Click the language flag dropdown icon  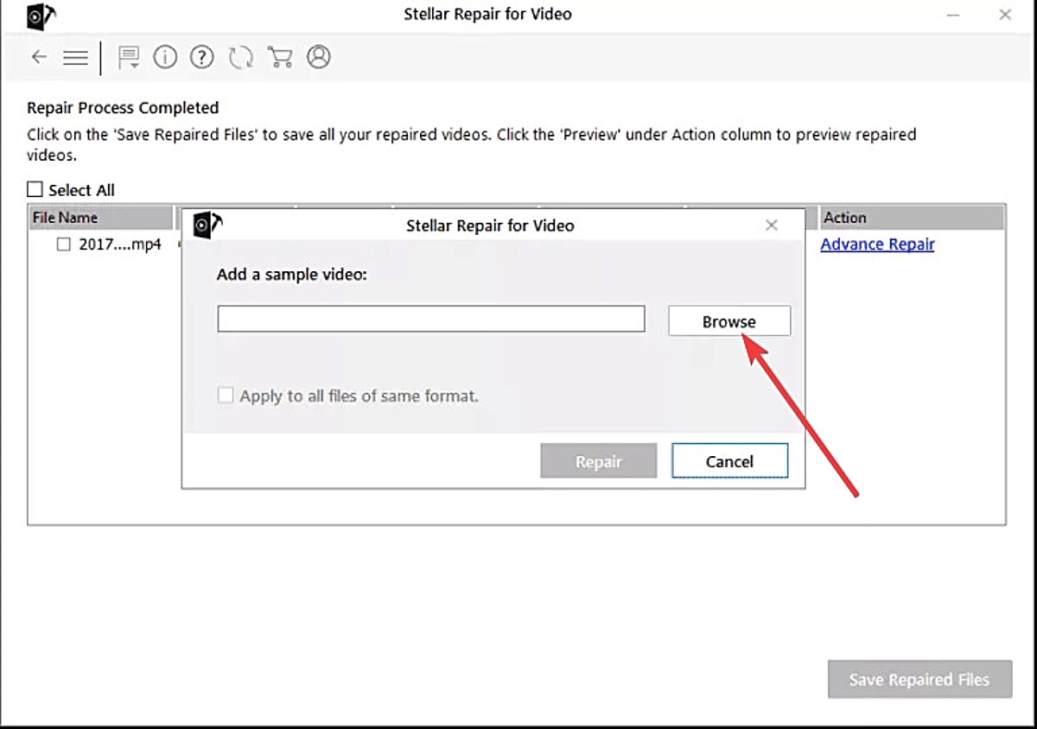(x=129, y=58)
